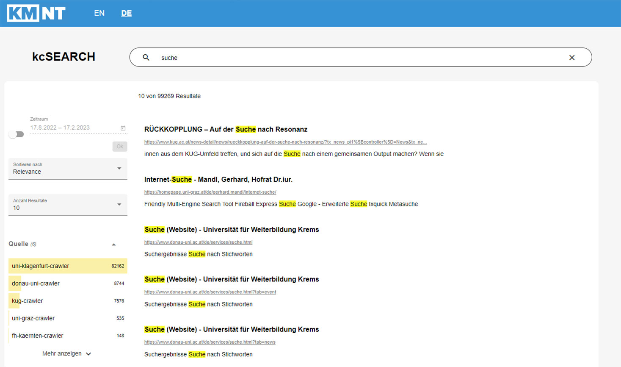Click the 535 count for uni-graz-crawler

[x=120, y=318]
